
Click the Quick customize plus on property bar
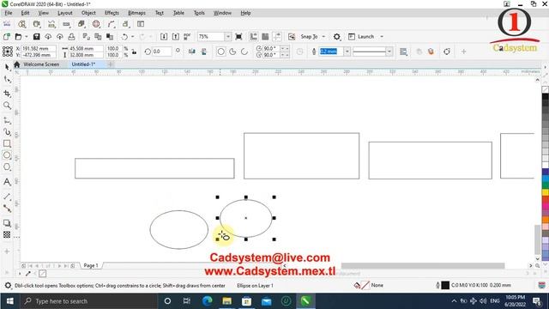[463, 51]
